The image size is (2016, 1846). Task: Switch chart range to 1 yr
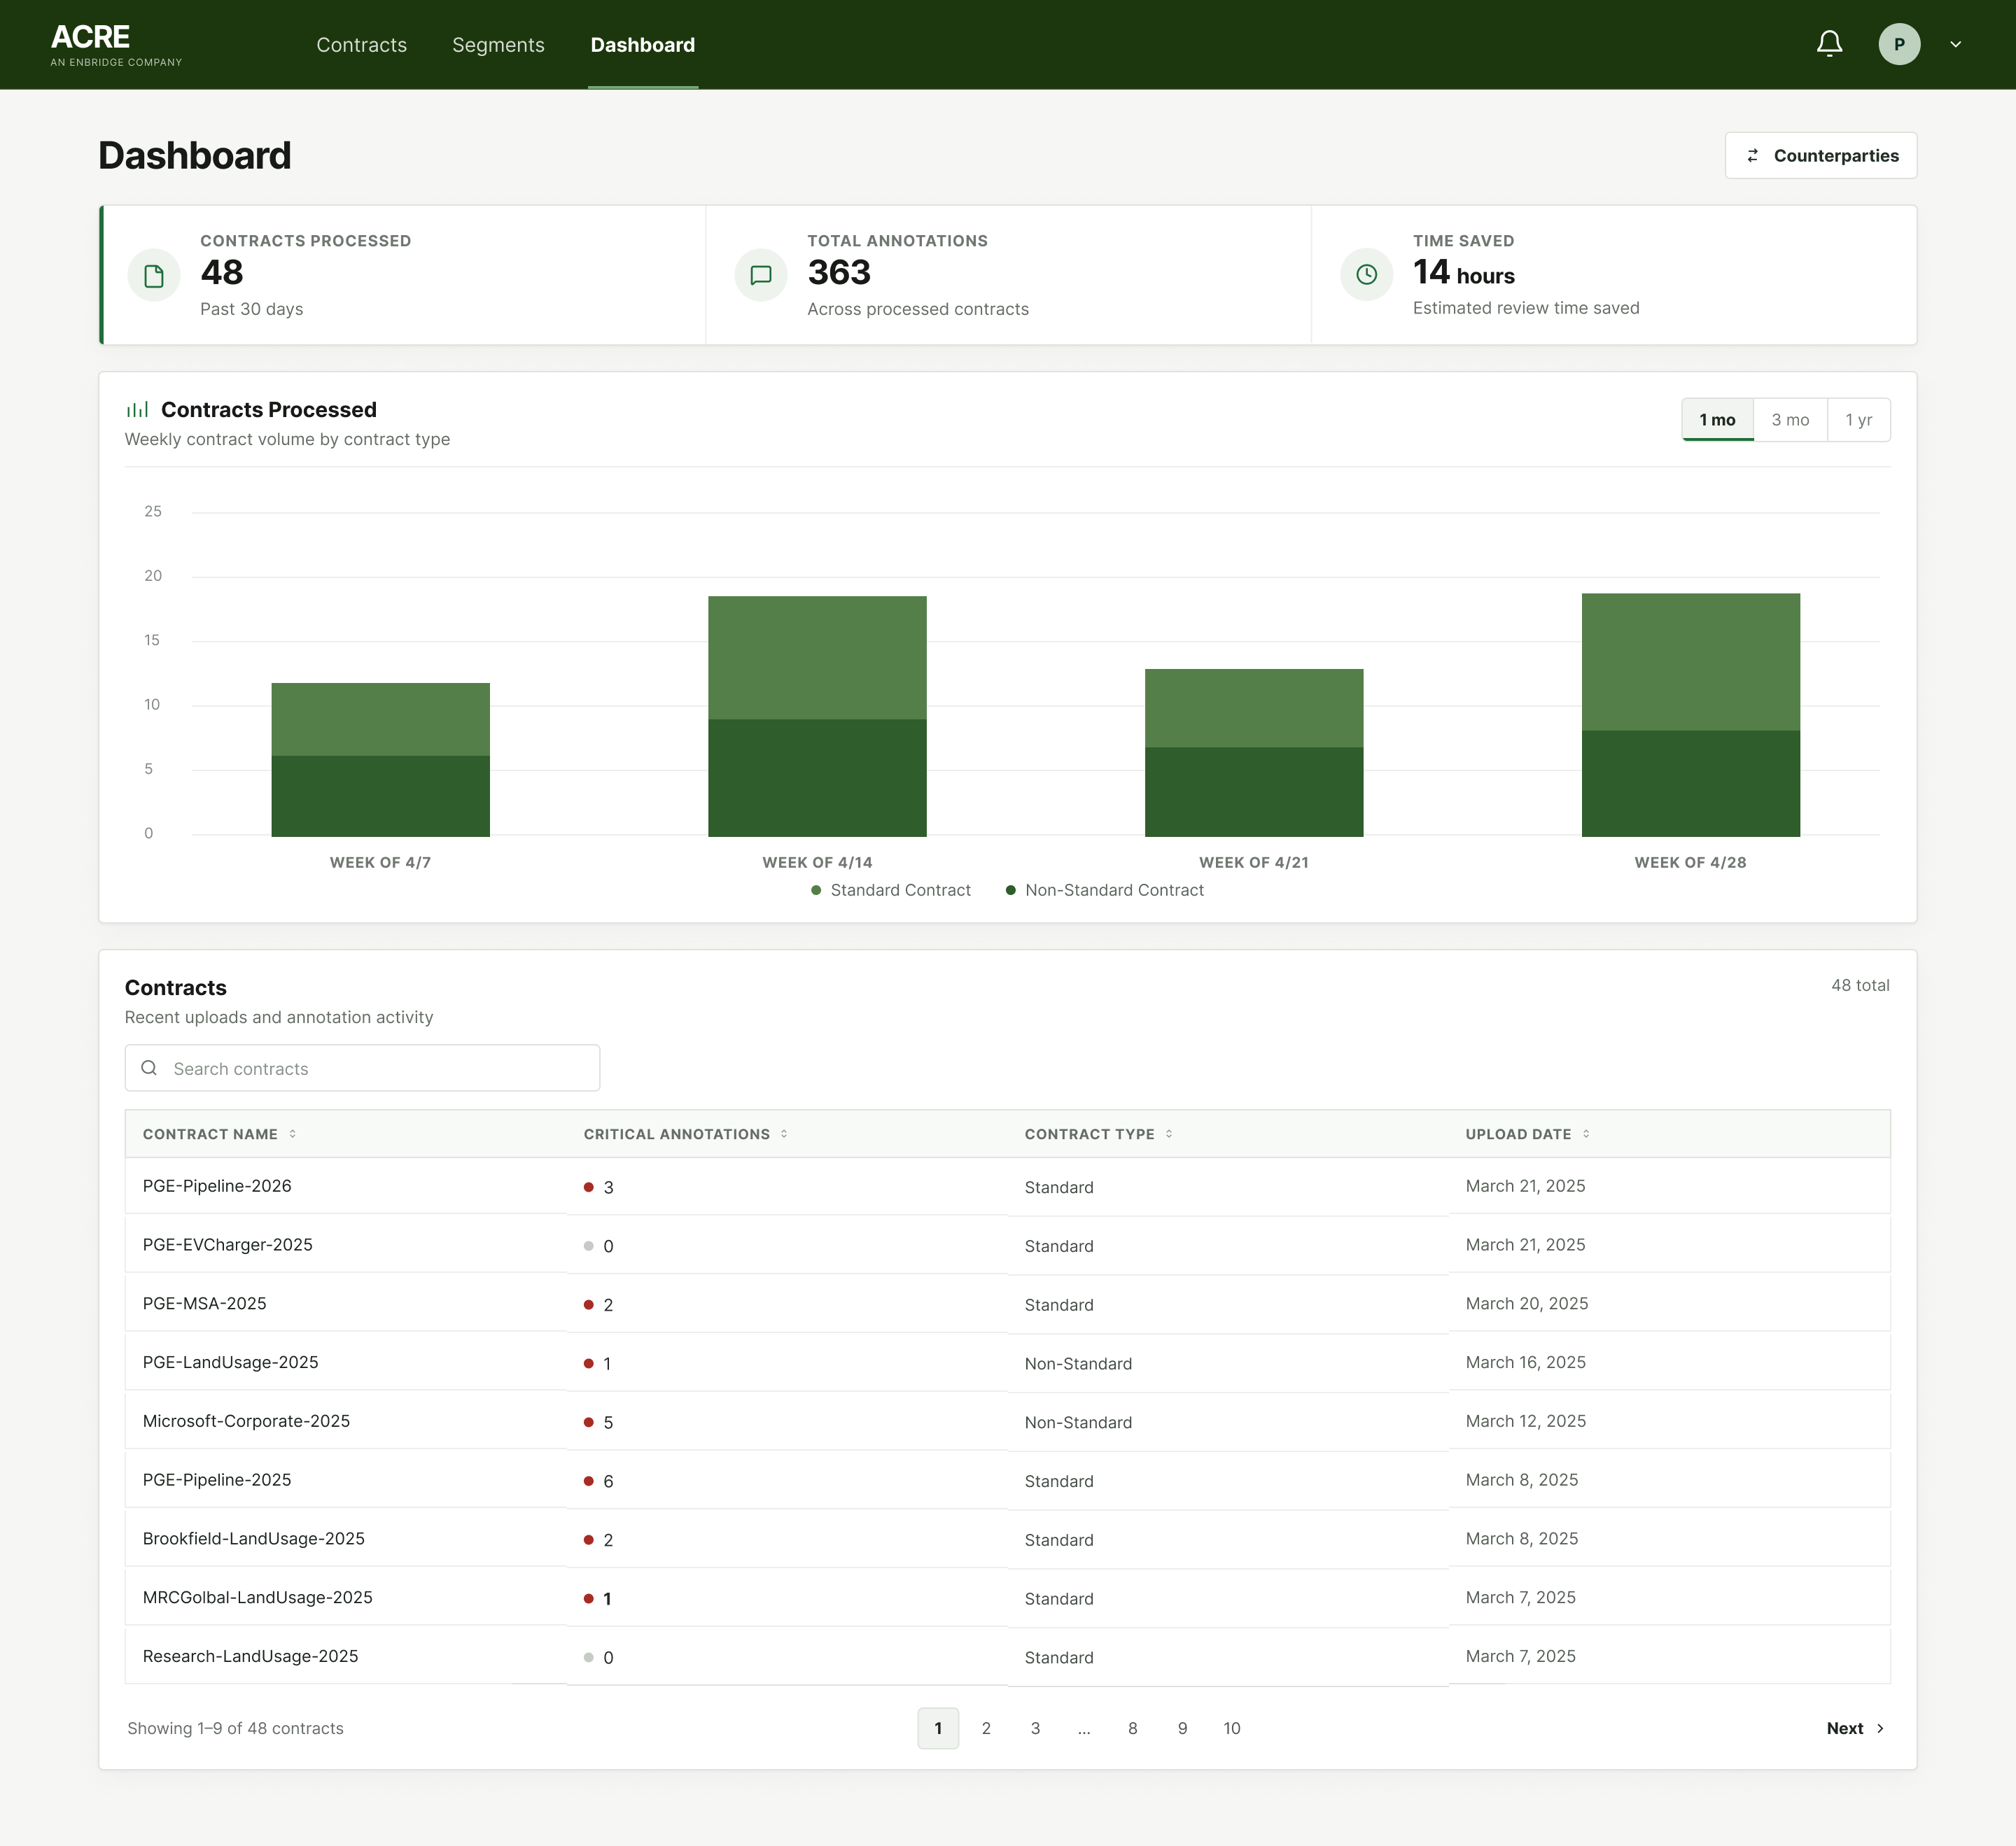[1858, 420]
